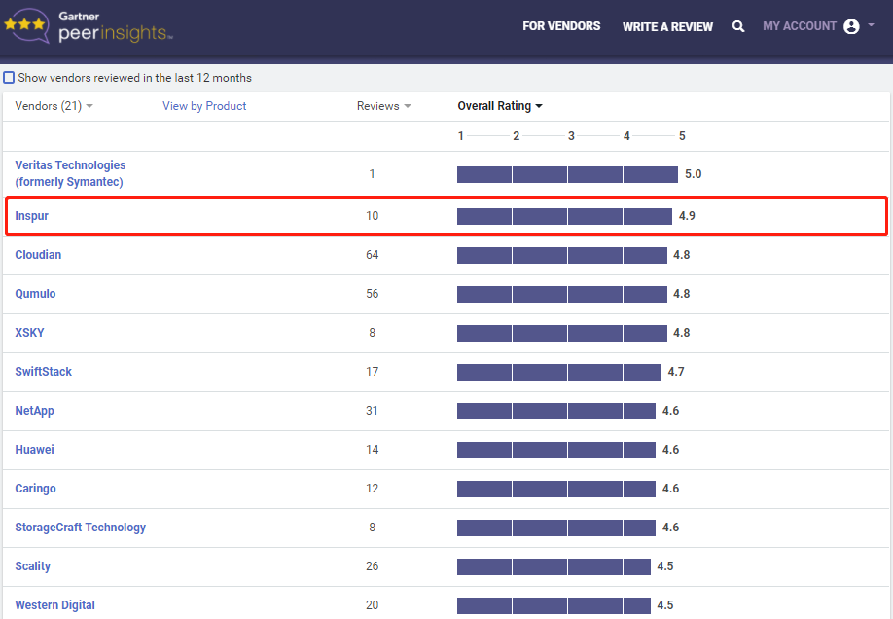Viewport: 893px width, 619px height.
Task: Click Huawei's review count 14
Action: pyautogui.click(x=372, y=449)
